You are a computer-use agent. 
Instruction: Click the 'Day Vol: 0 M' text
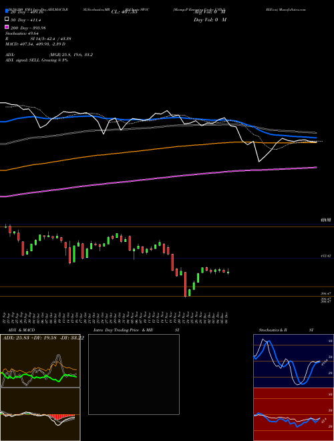tap(210, 19)
